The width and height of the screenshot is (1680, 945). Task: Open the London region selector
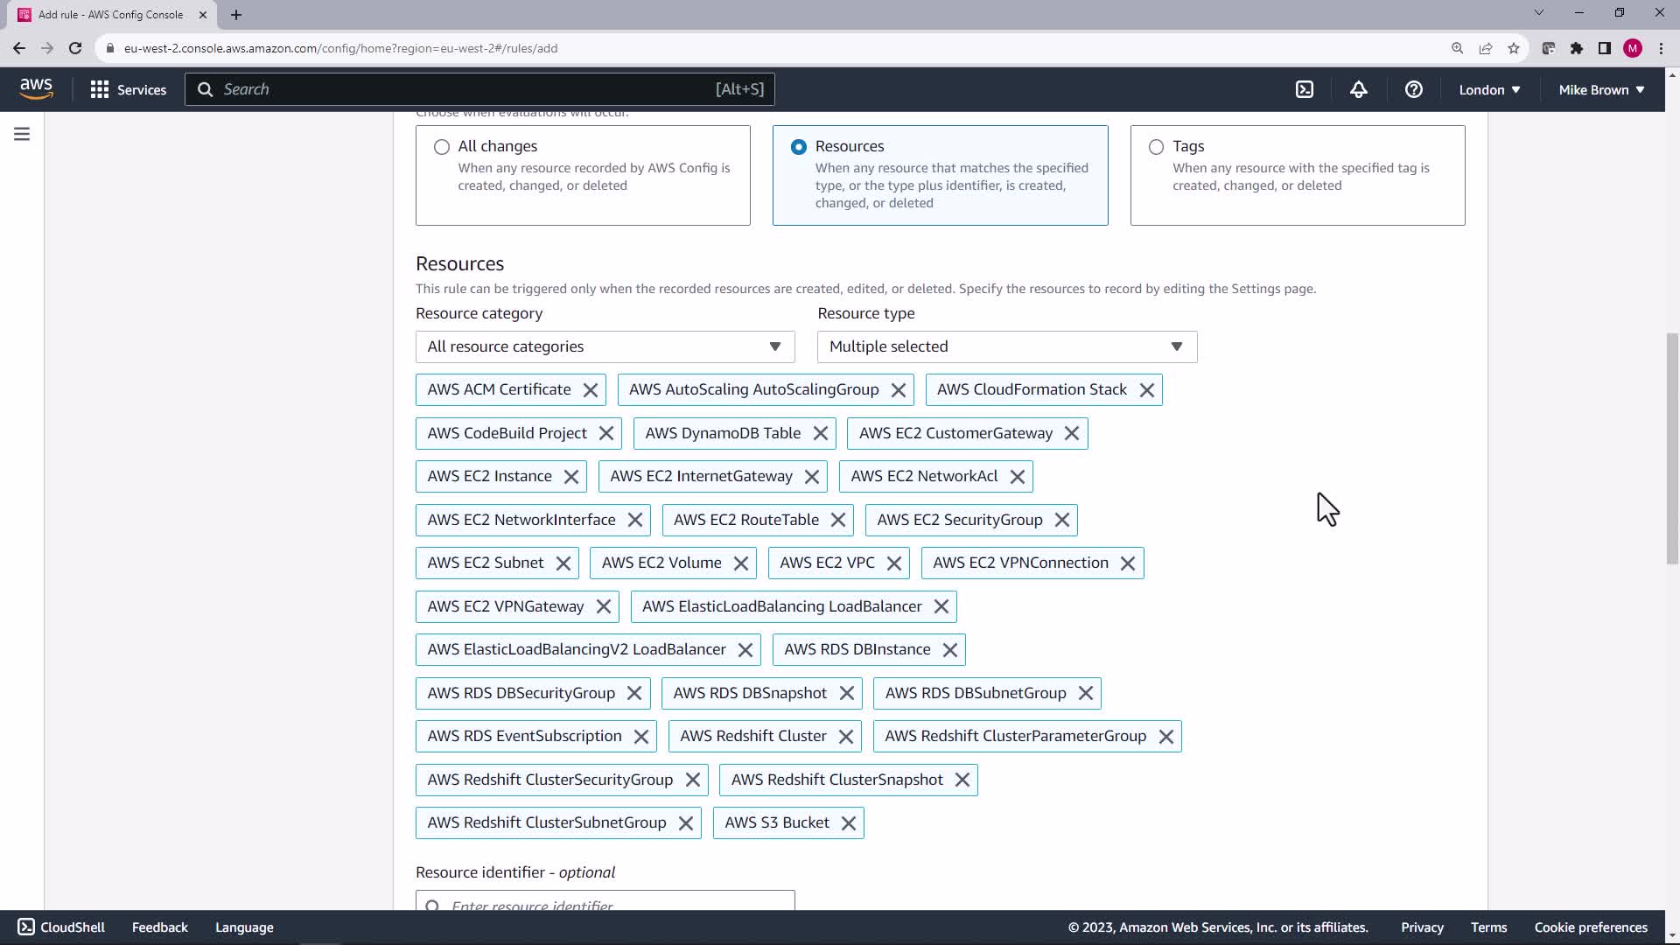[x=1489, y=89]
